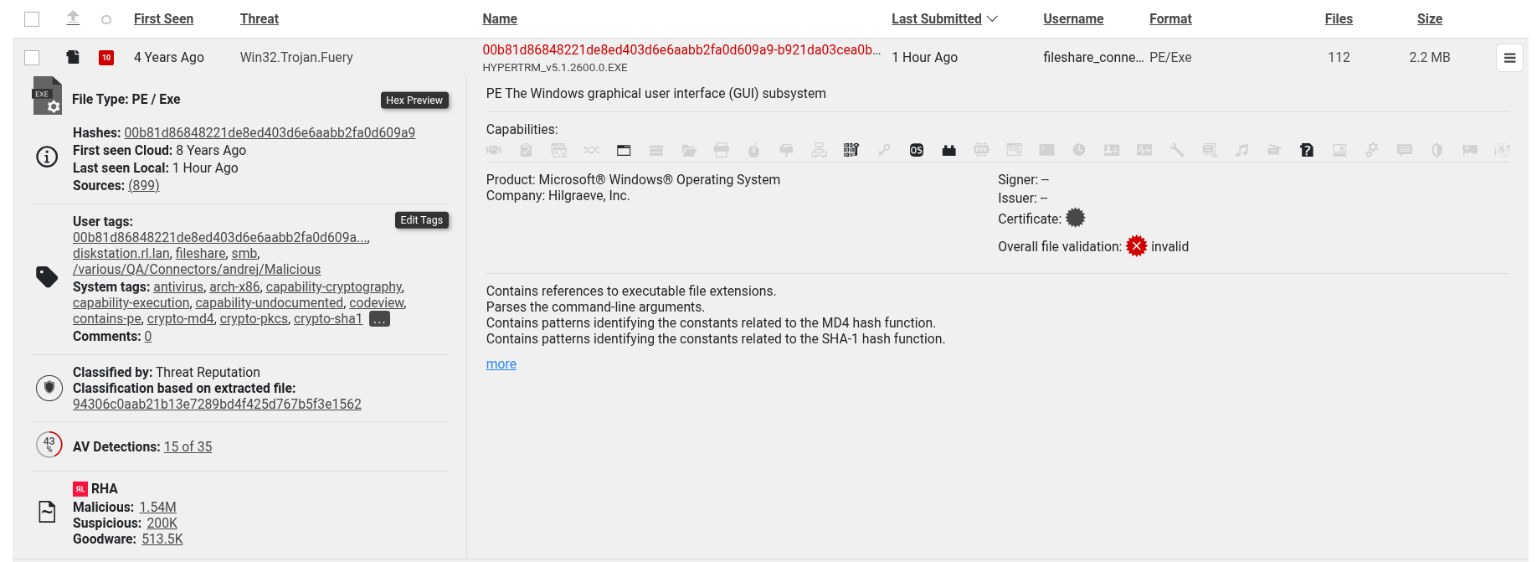Viewport: 1537px width, 562px height.
Task: Click the Hex Preview button
Action: 414,100
